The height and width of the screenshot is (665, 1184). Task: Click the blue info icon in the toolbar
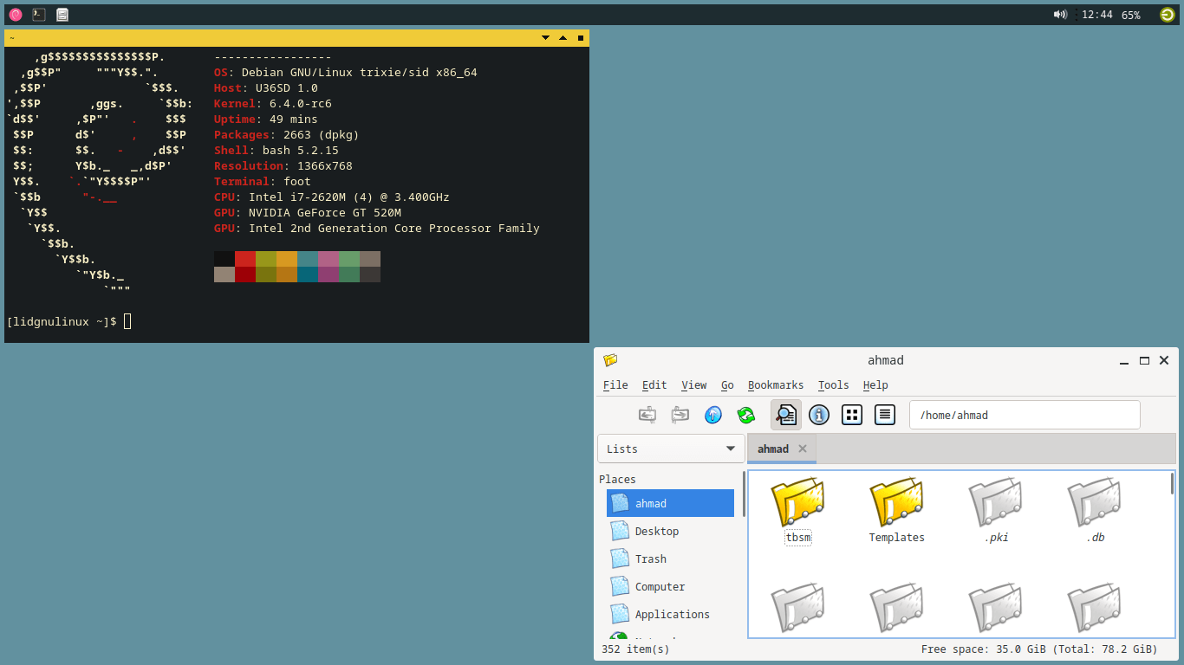click(x=819, y=415)
